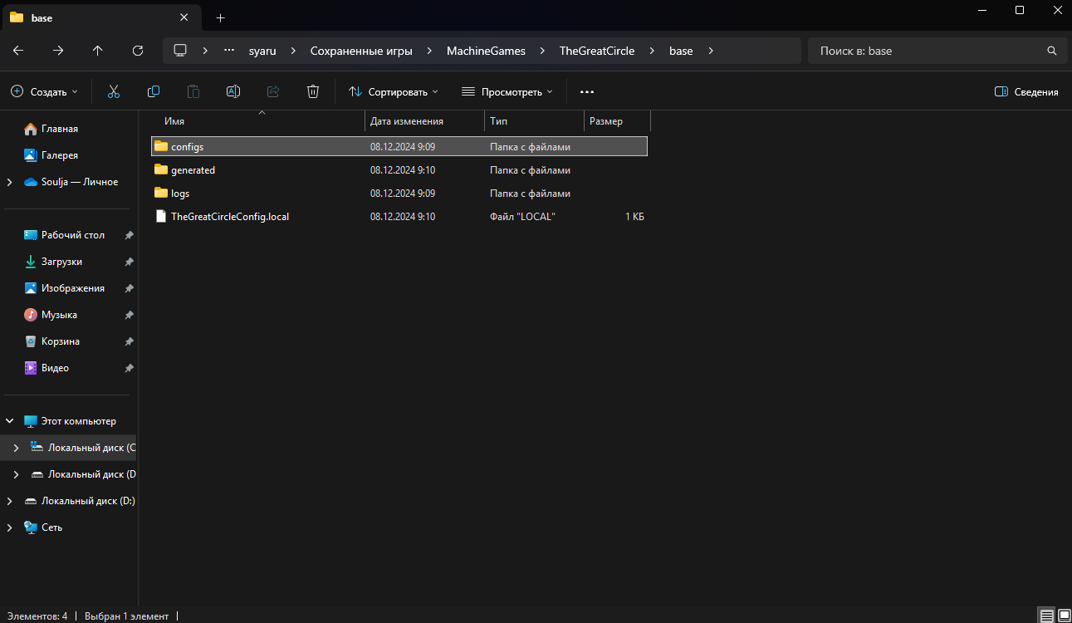This screenshot has height=623, width=1072.
Task: Navigate to TheGreatCircle breadcrumb
Action: [597, 51]
